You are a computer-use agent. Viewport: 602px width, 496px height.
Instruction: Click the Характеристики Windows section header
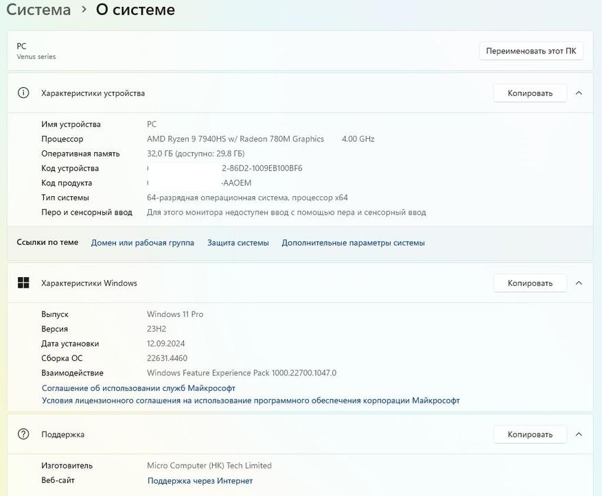[x=89, y=283]
